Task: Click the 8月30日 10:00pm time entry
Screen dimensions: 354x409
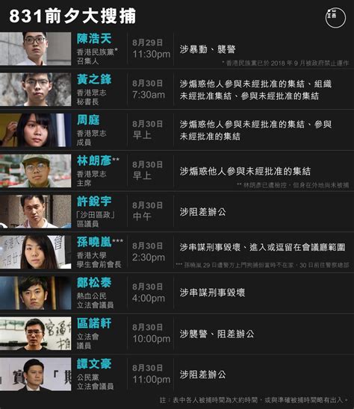Action: click(x=151, y=334)
